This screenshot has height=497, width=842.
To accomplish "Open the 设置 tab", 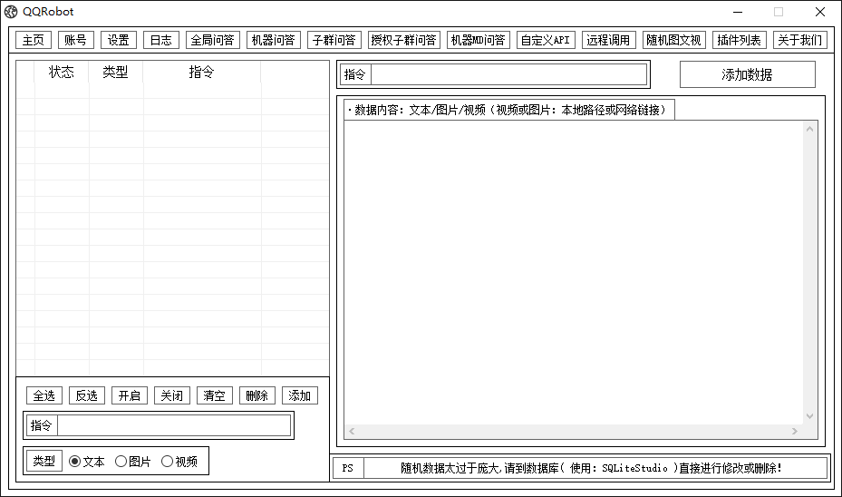I will point(118,40).
